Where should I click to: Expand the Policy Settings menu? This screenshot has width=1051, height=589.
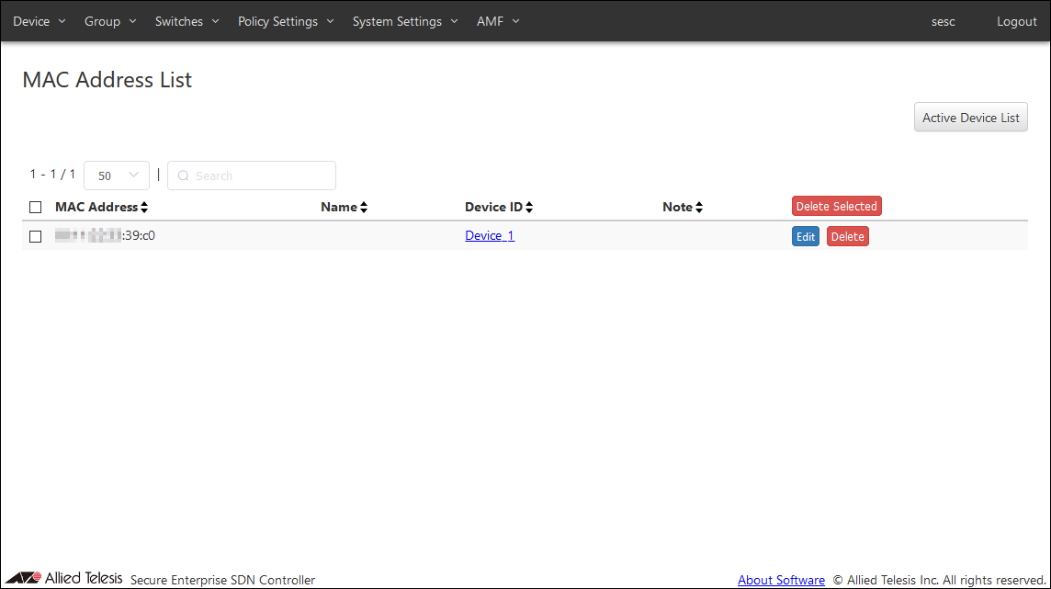click(x=286, y=21)
